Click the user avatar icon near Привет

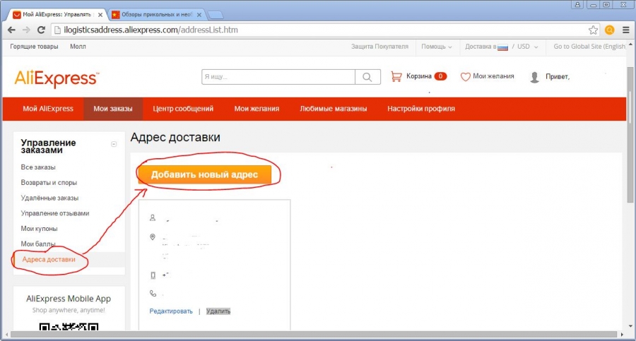[x=535, y=77]
